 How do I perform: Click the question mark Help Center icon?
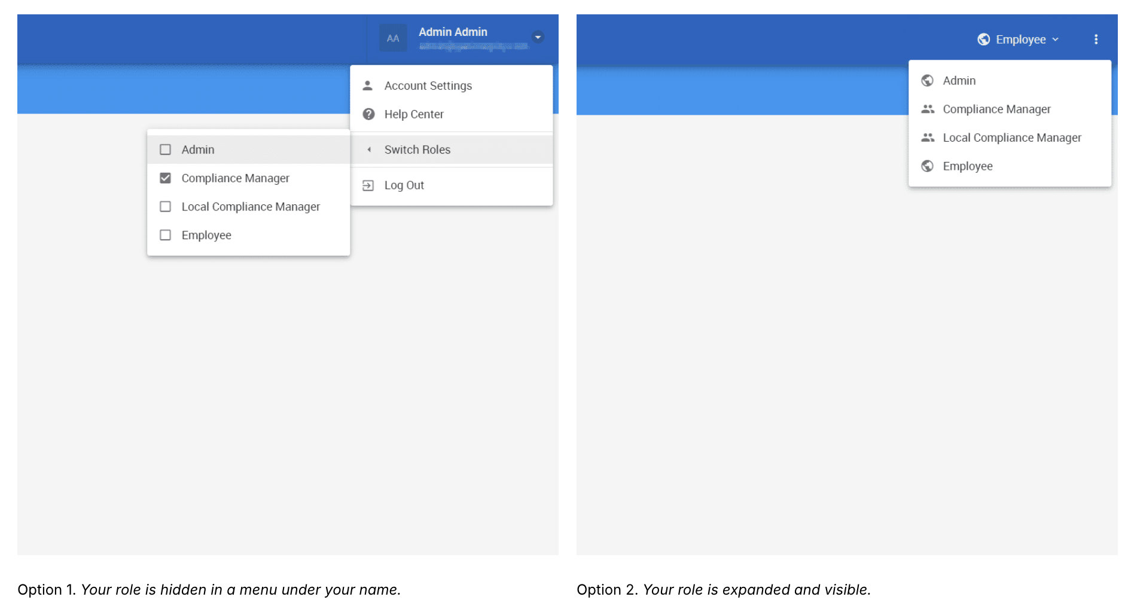click(x=368, y=114)
